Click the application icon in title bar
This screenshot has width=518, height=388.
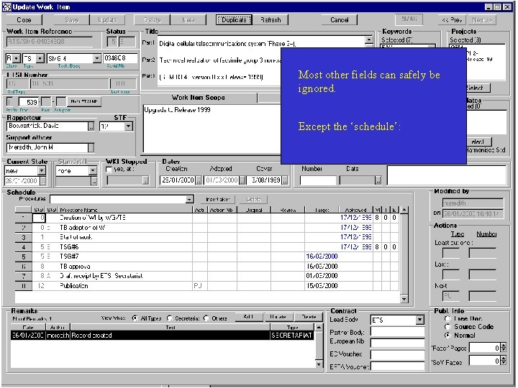(x=7, y=7)
